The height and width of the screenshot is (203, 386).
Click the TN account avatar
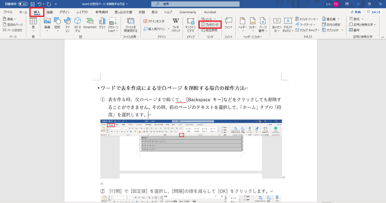pyautogui.click(x=336, y=4)
